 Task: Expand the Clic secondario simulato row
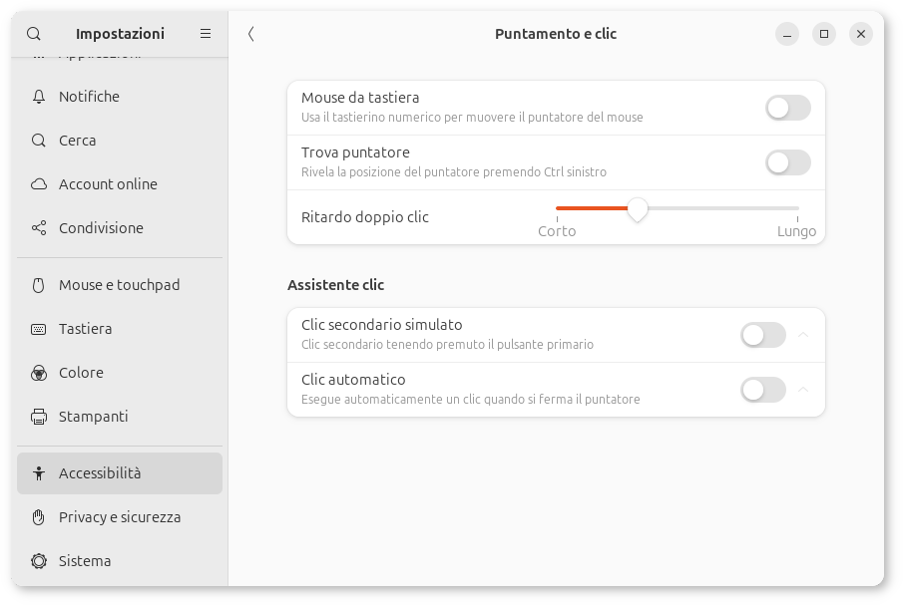(803, 335)
